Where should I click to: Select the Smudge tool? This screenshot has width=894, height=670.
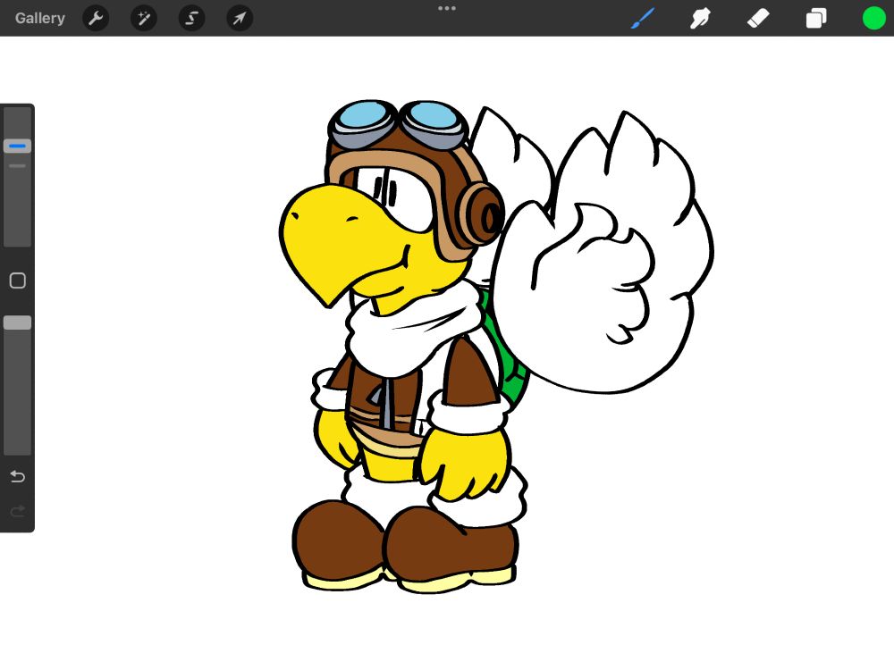click(x=700, y=18)
